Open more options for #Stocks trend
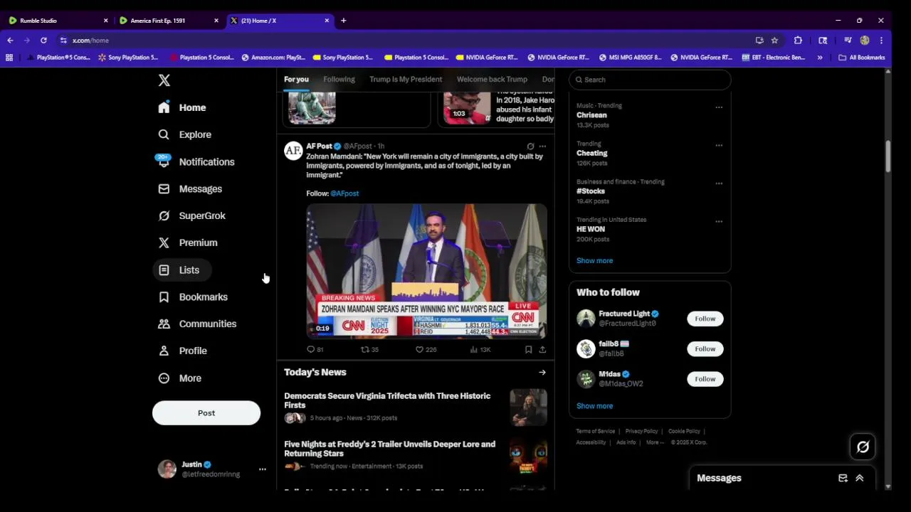911x512 pixels. [x=719, y=183]
